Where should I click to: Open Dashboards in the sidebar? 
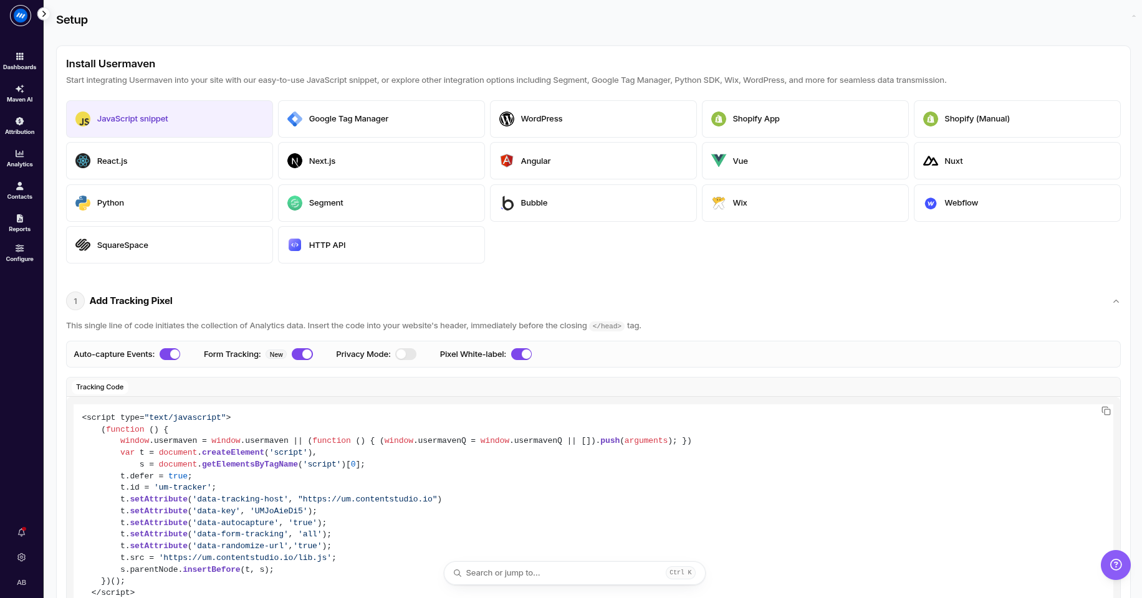pyautogui.click(x=20, y=61)
